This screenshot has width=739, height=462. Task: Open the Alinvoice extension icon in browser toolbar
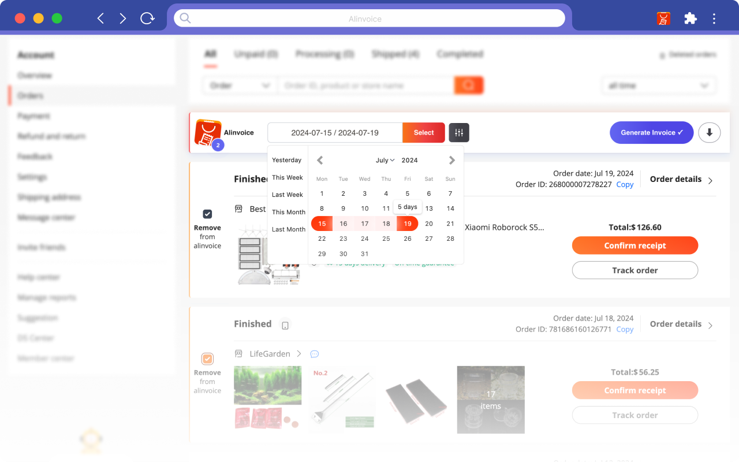point(663,18)
